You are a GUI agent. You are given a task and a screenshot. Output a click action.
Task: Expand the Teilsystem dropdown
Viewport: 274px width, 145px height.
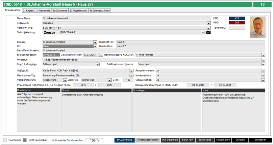click(x=209, y=23)
